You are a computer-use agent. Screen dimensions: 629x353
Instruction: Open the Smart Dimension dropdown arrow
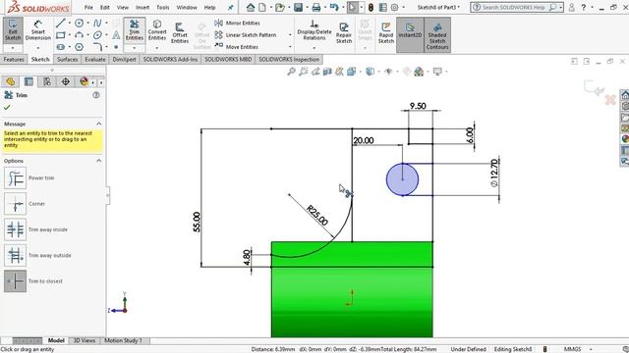point(38,48)
